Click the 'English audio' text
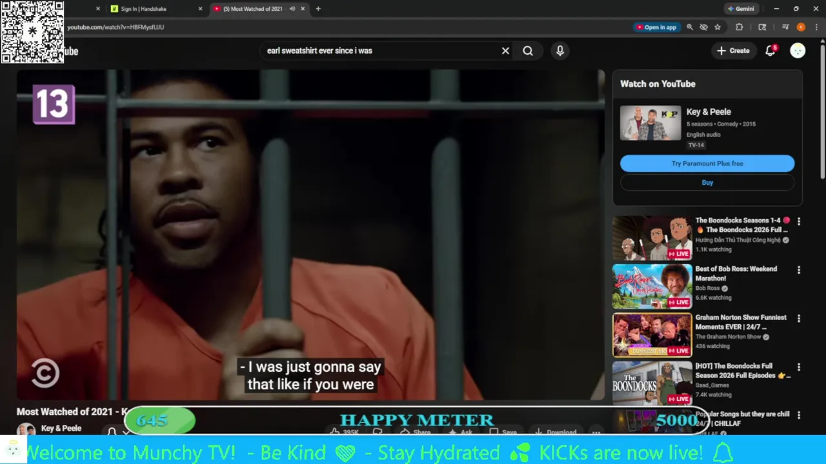 pyautogui.click(x=703, y=135)
